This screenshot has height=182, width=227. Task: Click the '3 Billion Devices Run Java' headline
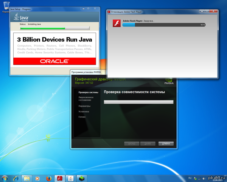pos(54,39)
